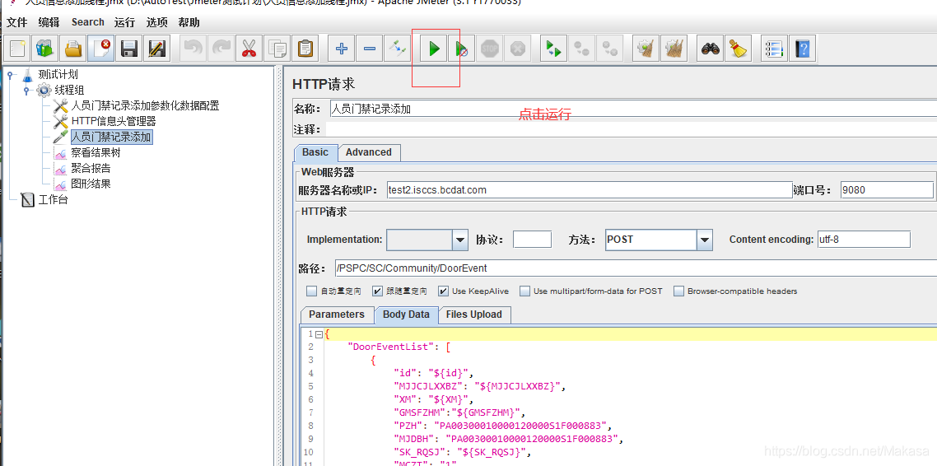Image resolution: width=937 pixels, height=466 pixels.
Task: Click the Cut scissors icon
Action: [249, 49]
